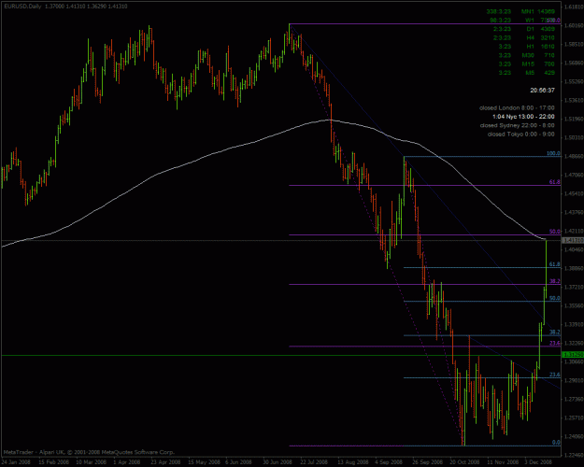
Task: Click the 15 Feb 2008 date label
Action: click(53, 462)
